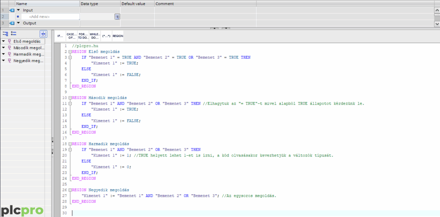440x217 pixels.
Task: Click the region icon of Második megol...
Action: click(x=9, y=48)
